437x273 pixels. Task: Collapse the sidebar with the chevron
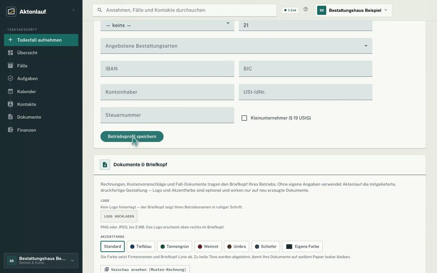[73, 10]
